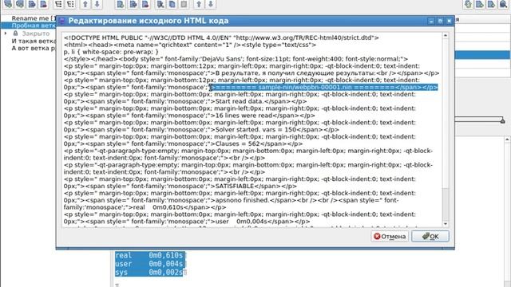Expand the Закрыто branch arrow
Image resolution: width=511 pixels, height=287 pixels.
tap(6, 33)
